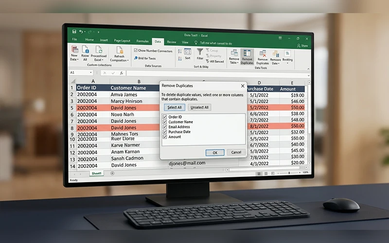Toggle Chow Number Connectors checkbox
Image resolution: width=389 pixels, height=243 pixels.
click(136, 51)
